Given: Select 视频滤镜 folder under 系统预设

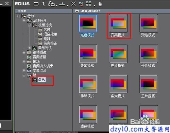Looking at the screenshot, I should click(x=45, y=25).
